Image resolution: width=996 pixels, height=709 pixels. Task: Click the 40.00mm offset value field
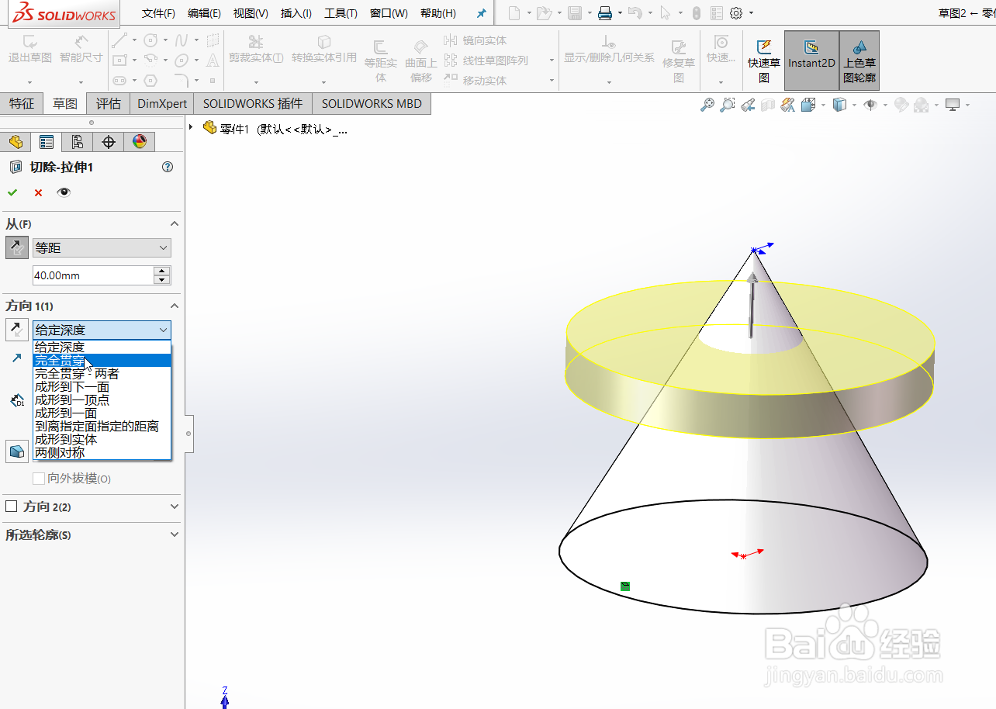point(93,275)
